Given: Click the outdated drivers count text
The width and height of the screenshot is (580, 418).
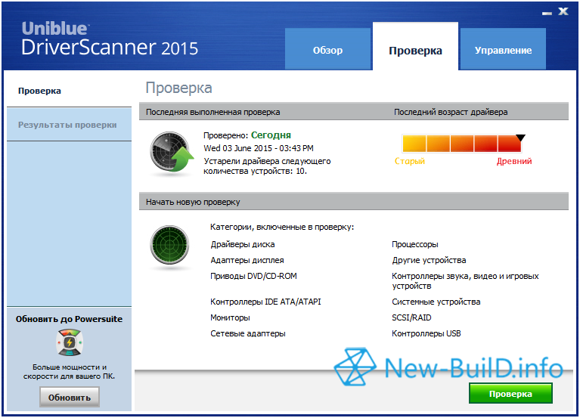Looking at the screenshot, I should (267, 166).
